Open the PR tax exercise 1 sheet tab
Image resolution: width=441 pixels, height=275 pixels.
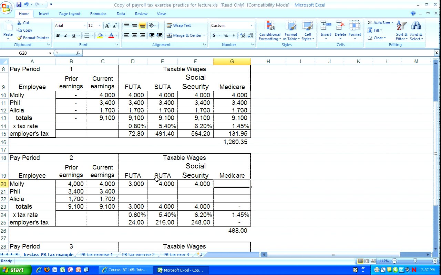tap(96, 255)
